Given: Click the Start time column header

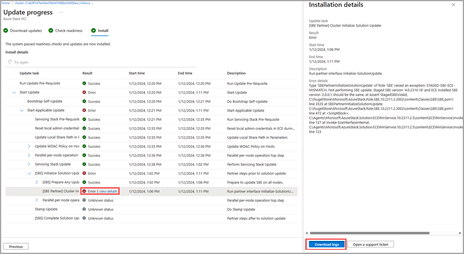Looking at the screenshot, I should coord(137,73).
